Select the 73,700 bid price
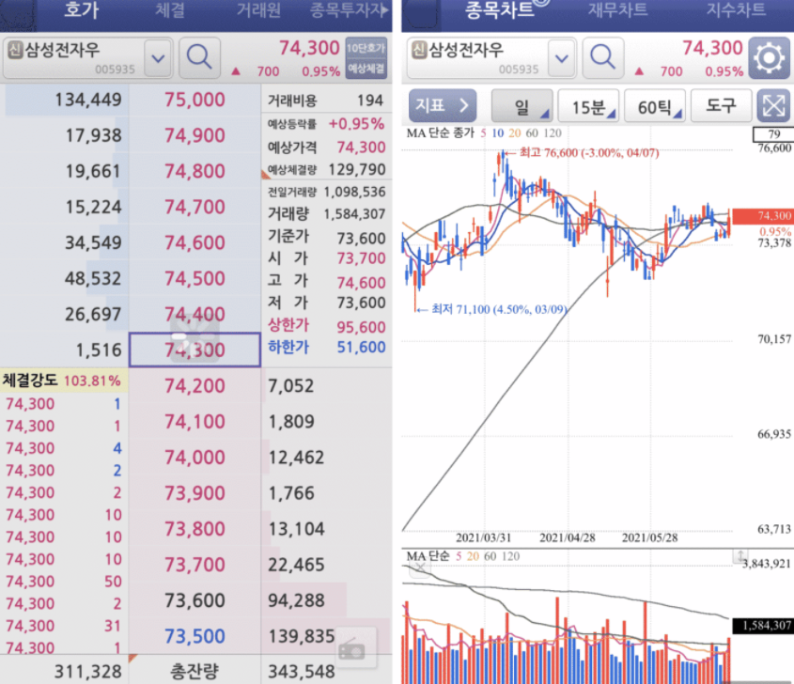This screenshot has height=684, width=794. [x=195, y=565]
